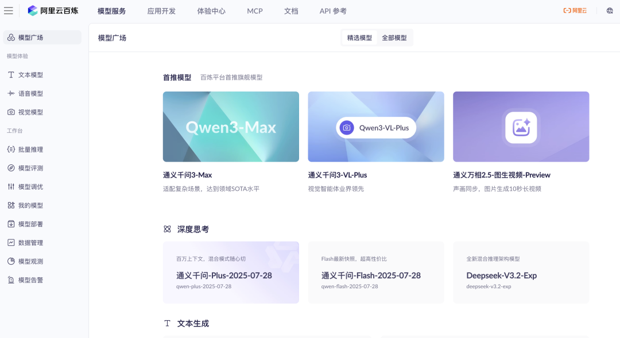Click camera icon in Qwen3-VL-Plus banner
The width and height of the screenshot is (620, 338).
(347, 128)
